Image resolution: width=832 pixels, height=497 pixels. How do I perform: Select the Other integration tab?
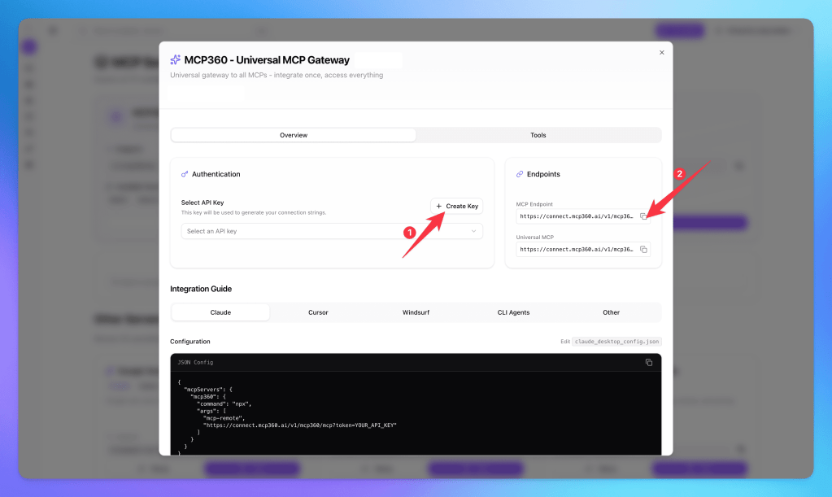tap(611, 312)
